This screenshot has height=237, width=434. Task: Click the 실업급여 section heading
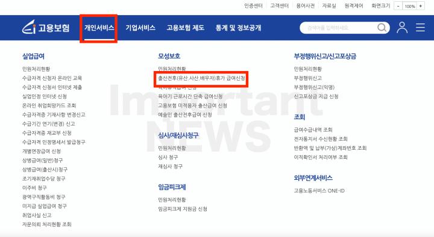click(x=33, y=57)
